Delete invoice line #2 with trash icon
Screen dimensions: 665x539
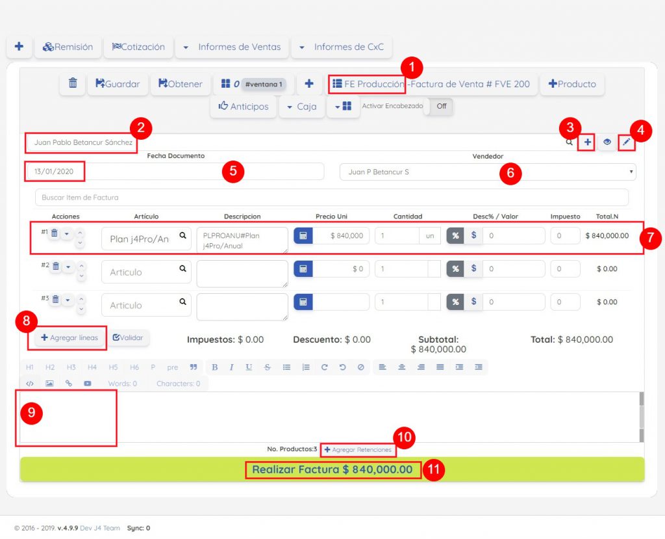coord(55,266)
